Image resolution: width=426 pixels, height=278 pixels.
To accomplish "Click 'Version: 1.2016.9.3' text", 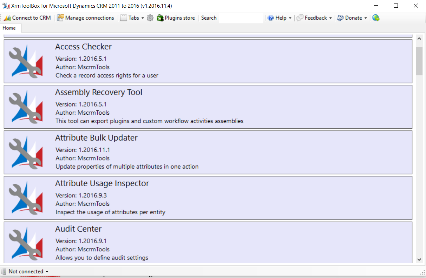I will tap(81, 195).
